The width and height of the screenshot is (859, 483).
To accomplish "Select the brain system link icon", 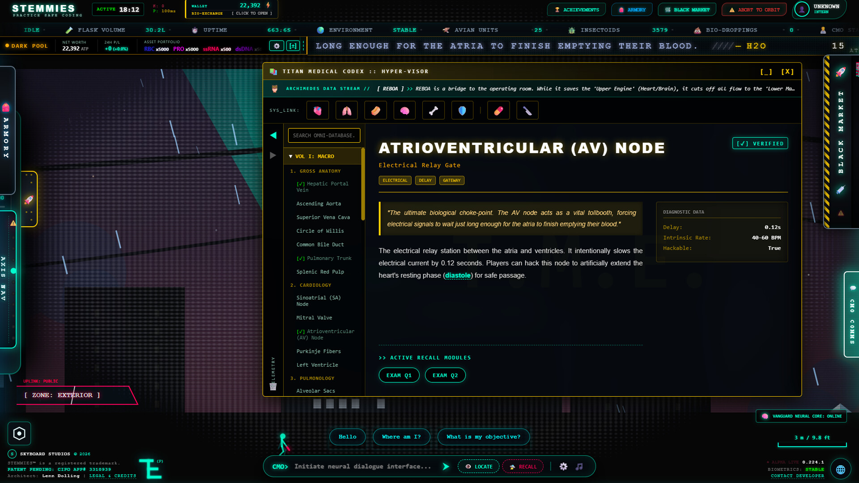I will [404, 110].
